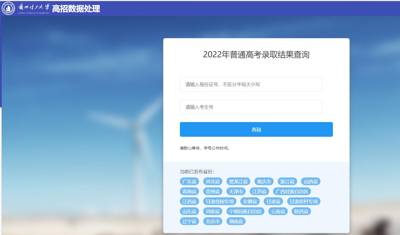Select the 辽宁省 province tag
Screen dimensions: 400x235
pyautogui.click(x=189, y=221)
